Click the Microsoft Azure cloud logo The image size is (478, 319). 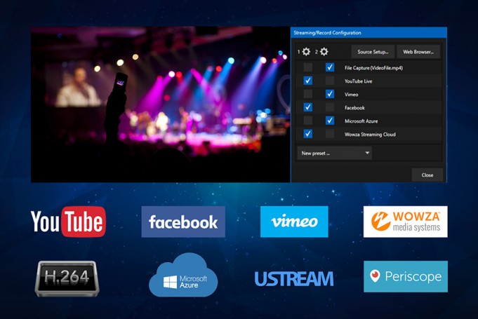point(183,276)
